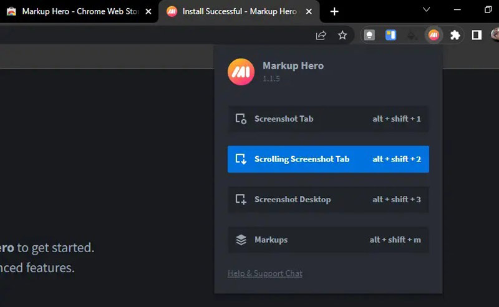Click Markup Hero extension toolbar icon
499x307 pixels.
click(434, 35)
